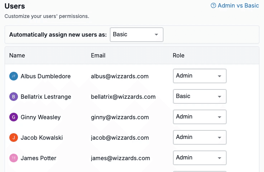The height and width of the screenshot is (172, 264).
Task: Click Albus Dumbledore's avatar icon
Action: click(13, 76)
